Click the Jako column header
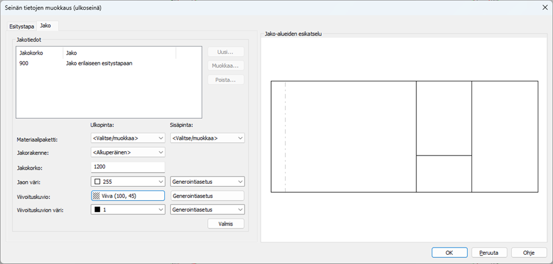The image size is (553, 264). tap(119, 53)
